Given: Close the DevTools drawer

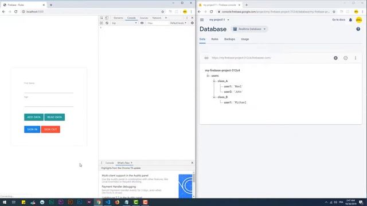Looking at the screenshot, I should coord(192,163).
